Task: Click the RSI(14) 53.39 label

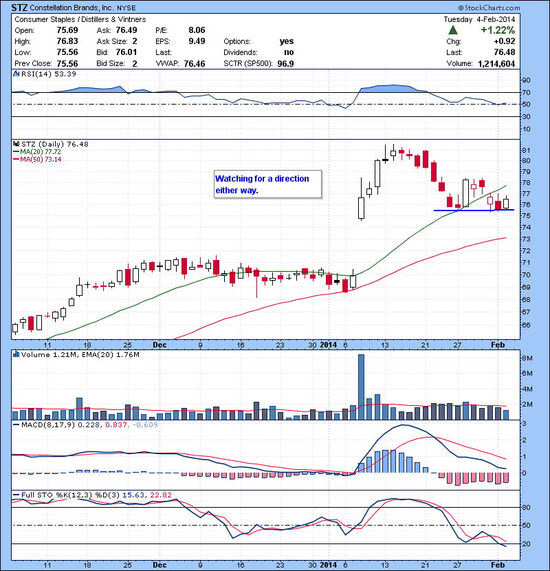Action: point(49,74)
